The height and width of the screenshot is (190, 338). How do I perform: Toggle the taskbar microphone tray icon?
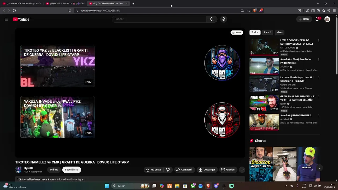(x=297, y=186)
